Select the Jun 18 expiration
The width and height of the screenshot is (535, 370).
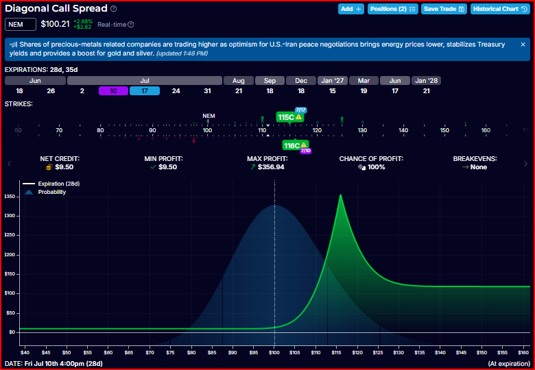pos(19,91)
